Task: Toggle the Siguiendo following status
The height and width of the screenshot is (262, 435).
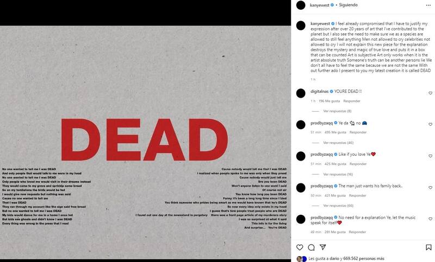Action: (348, 5)
